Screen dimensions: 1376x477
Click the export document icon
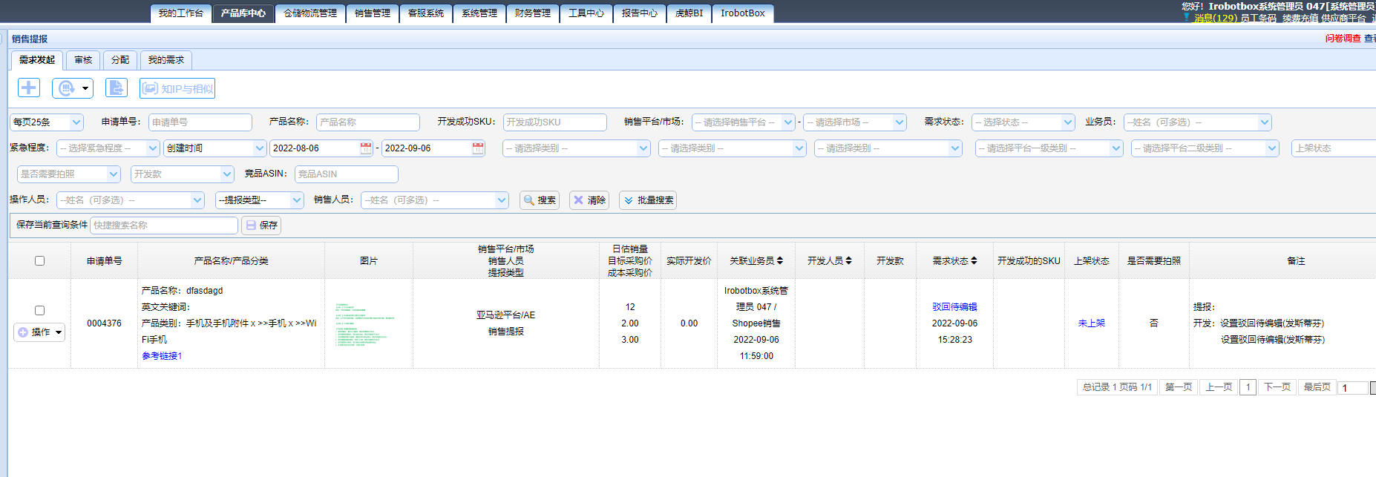click(x=117, y=88)
